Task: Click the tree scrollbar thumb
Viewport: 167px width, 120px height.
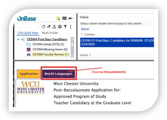Action: (72, 44)
